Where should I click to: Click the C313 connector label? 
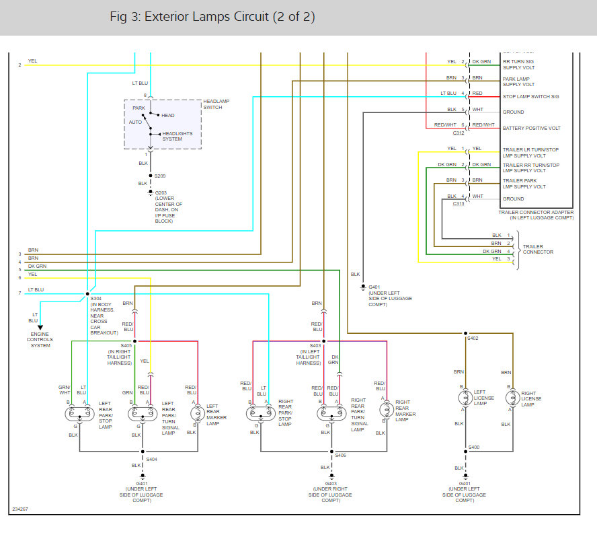tap(459, 204)
